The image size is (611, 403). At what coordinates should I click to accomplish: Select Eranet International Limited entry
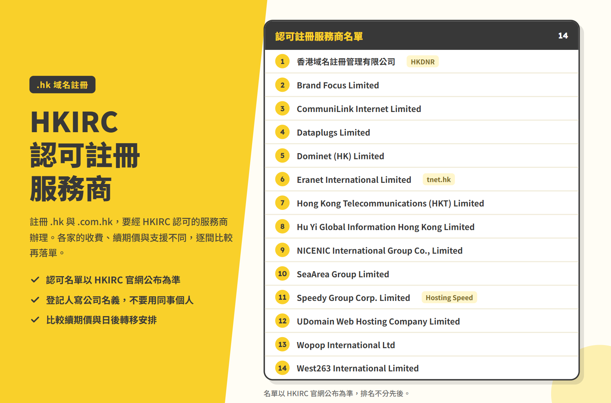click(421, 179)
